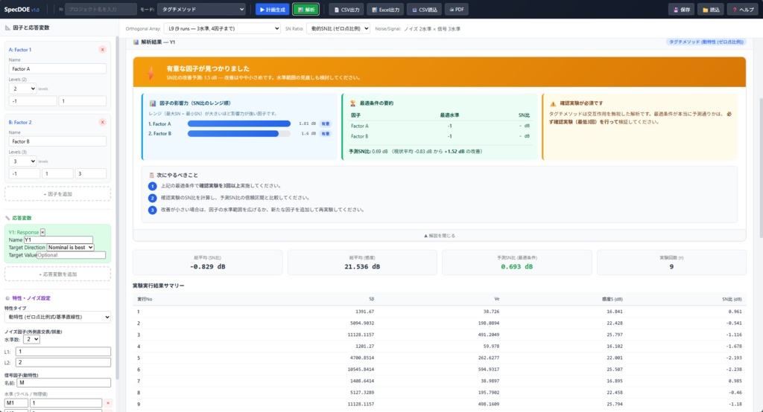Open the モード dropdown showing タグチメソッド
763x412 pixels.
(202, 9)
